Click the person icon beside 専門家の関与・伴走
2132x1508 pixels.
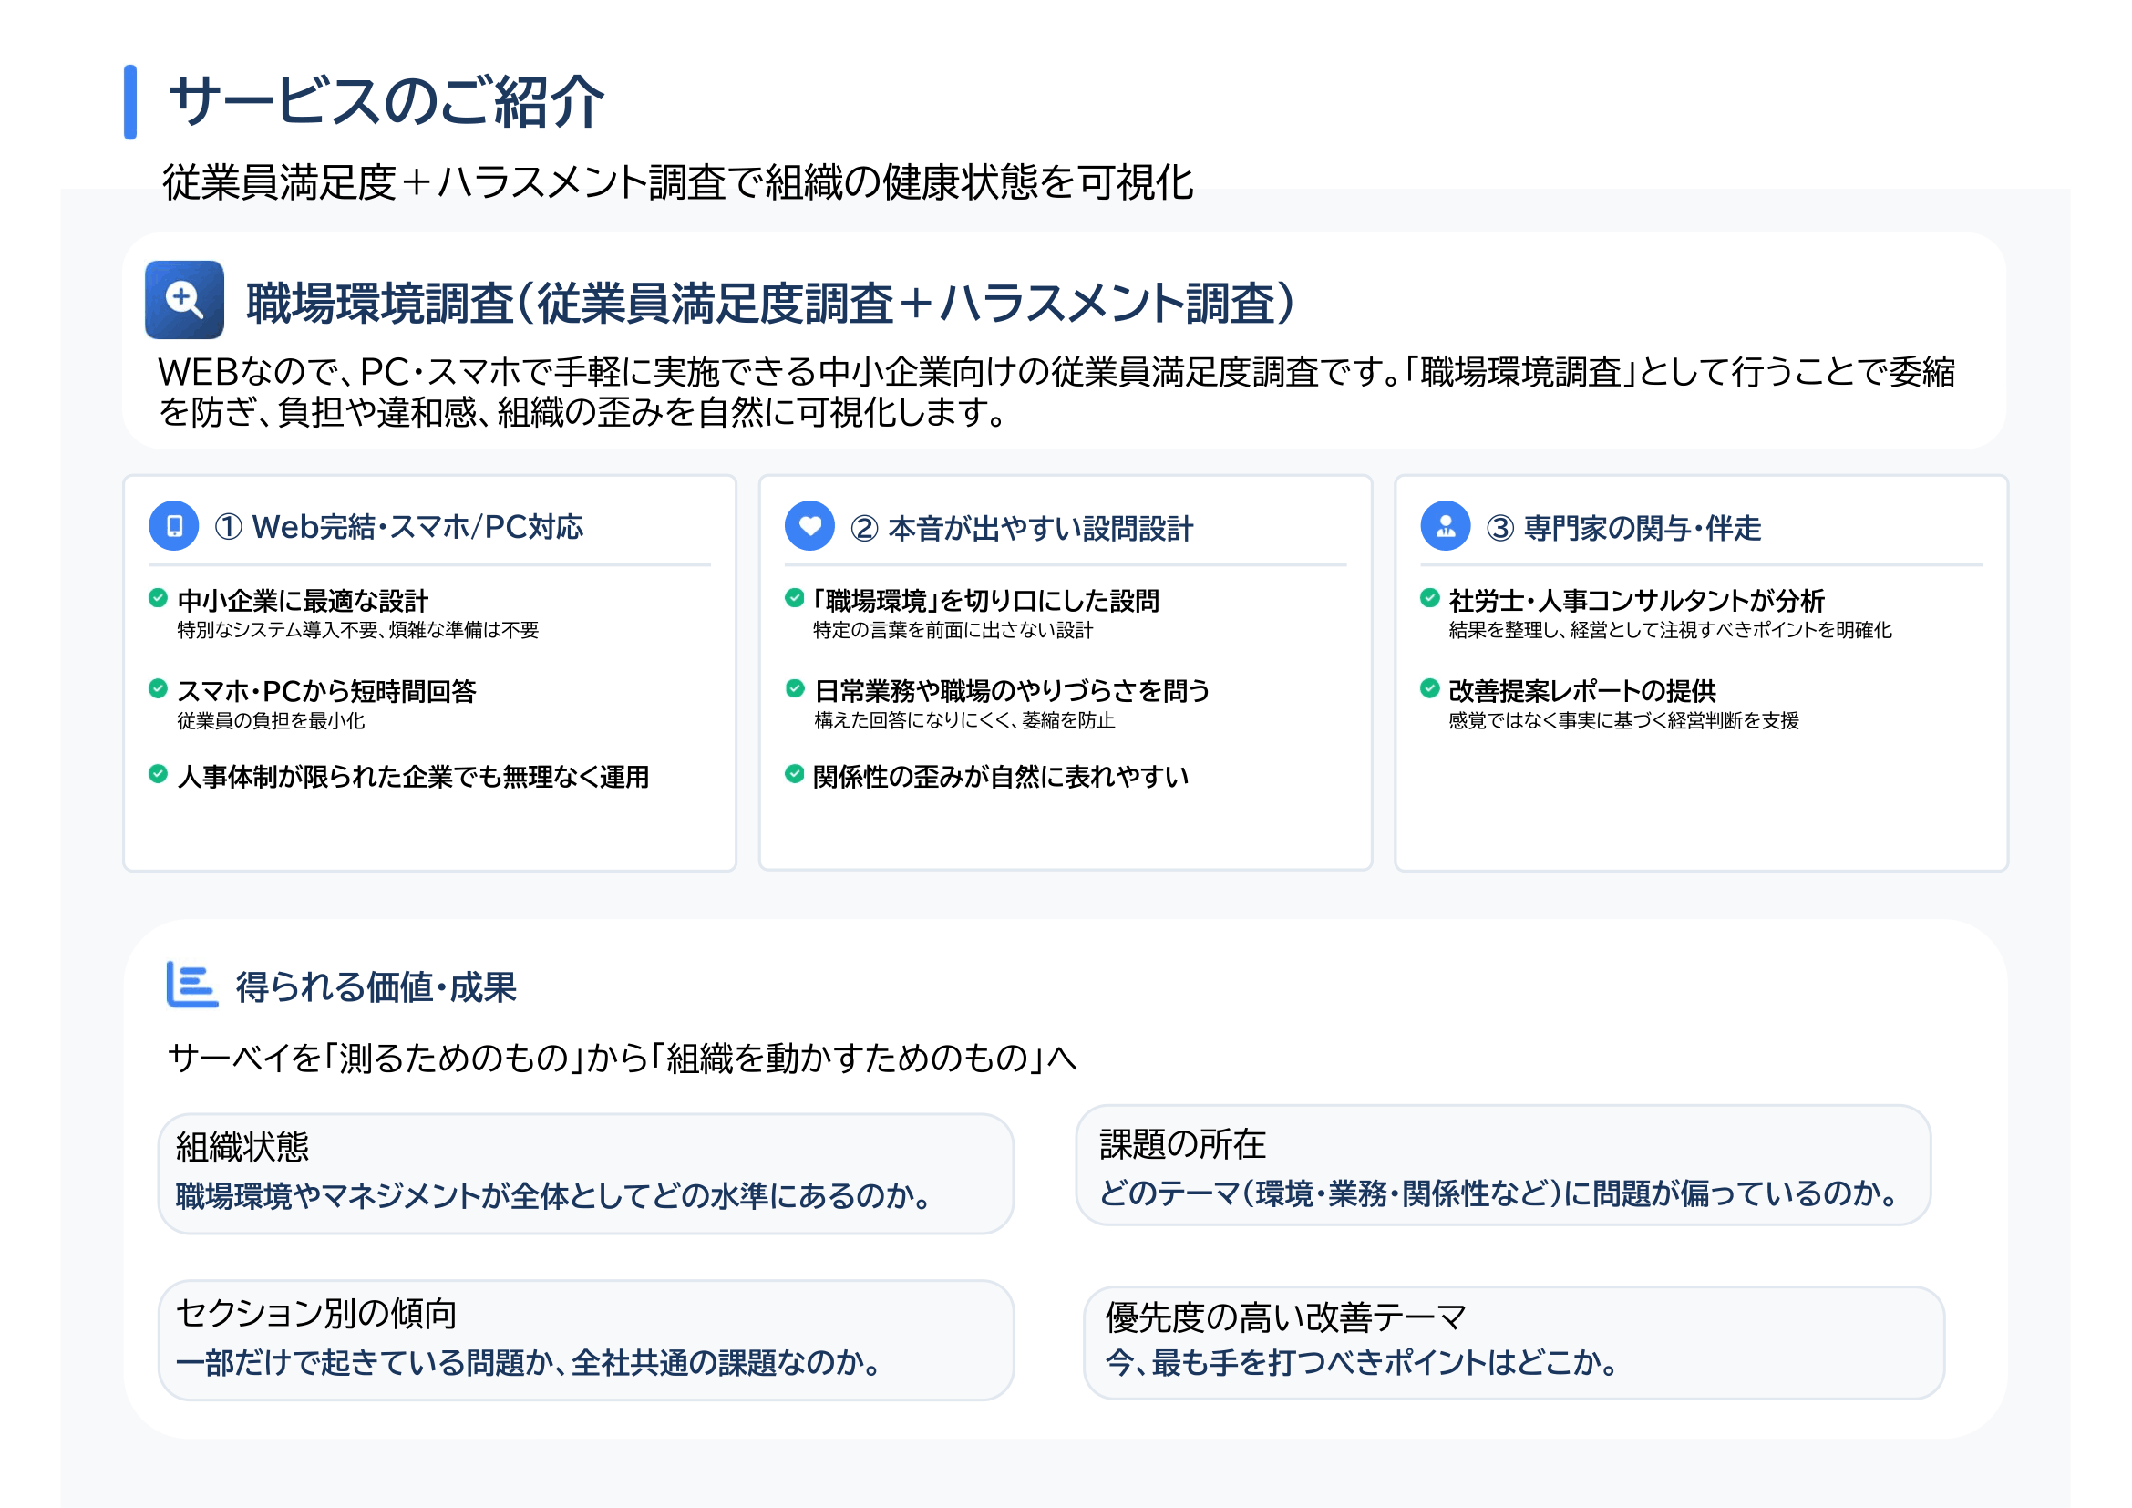[1445, 525]
